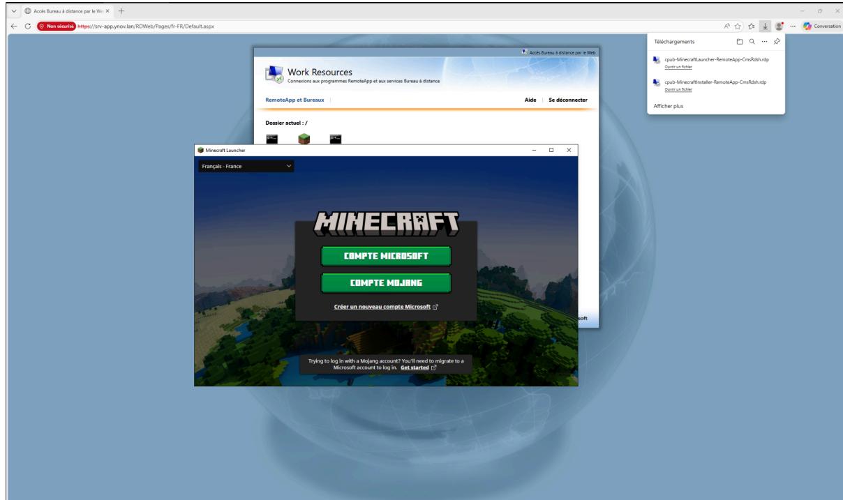Close the Accès Bureau à distance tab
The height and width of the screenshot is (500, 843).
[108, 11]
